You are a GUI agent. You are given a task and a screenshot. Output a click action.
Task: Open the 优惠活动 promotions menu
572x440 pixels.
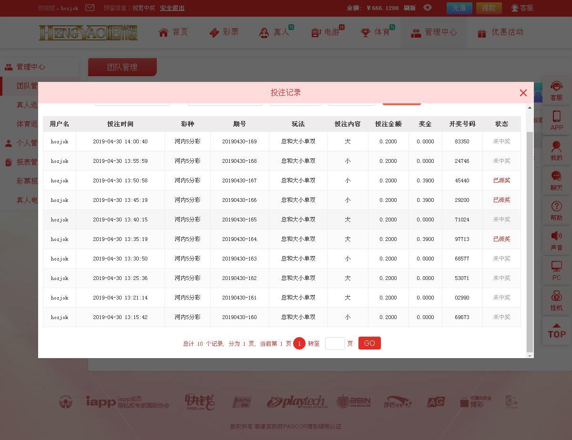pos(500,32)
